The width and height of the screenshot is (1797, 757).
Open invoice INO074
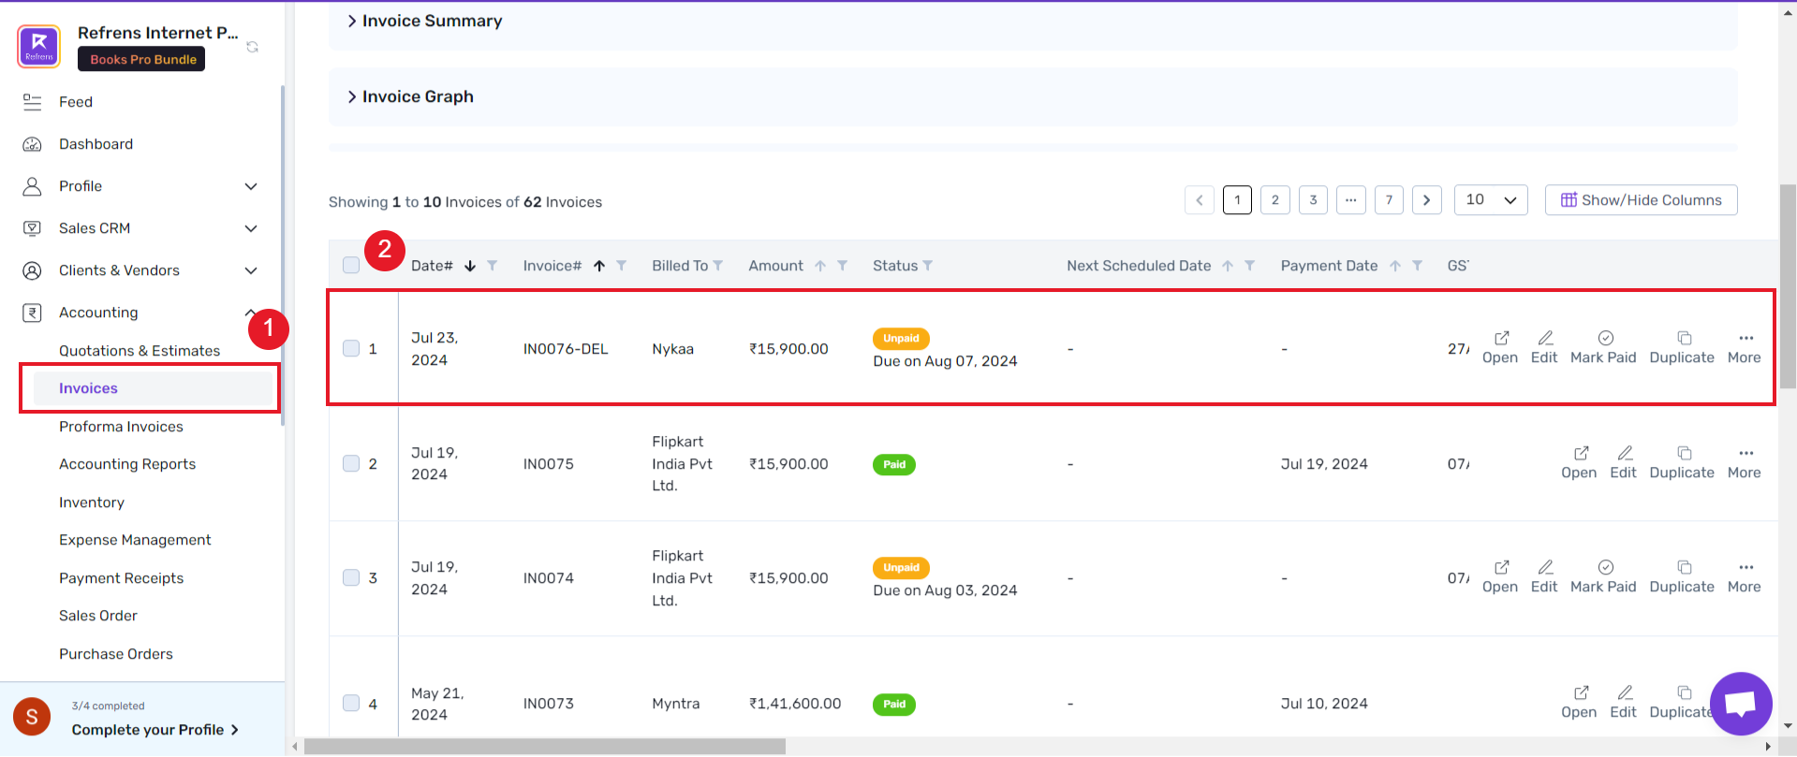pyautogui.click(x=1500, y=576)
